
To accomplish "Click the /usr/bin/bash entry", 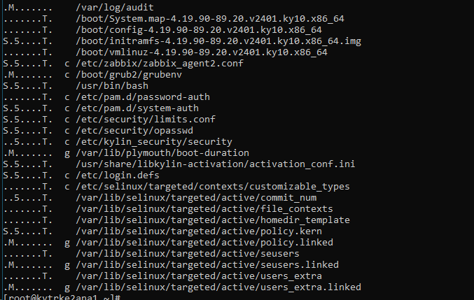I will pos(112,86).
